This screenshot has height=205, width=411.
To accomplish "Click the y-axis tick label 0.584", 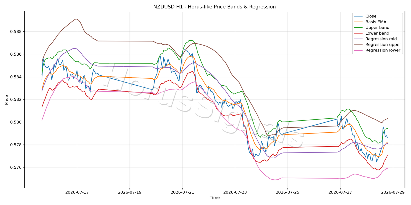I will coord(16,77).
